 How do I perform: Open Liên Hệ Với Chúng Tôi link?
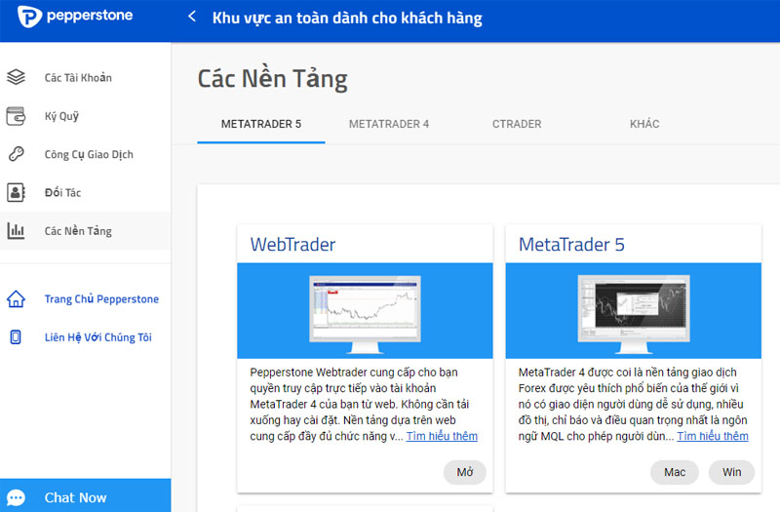click(98, 337)
